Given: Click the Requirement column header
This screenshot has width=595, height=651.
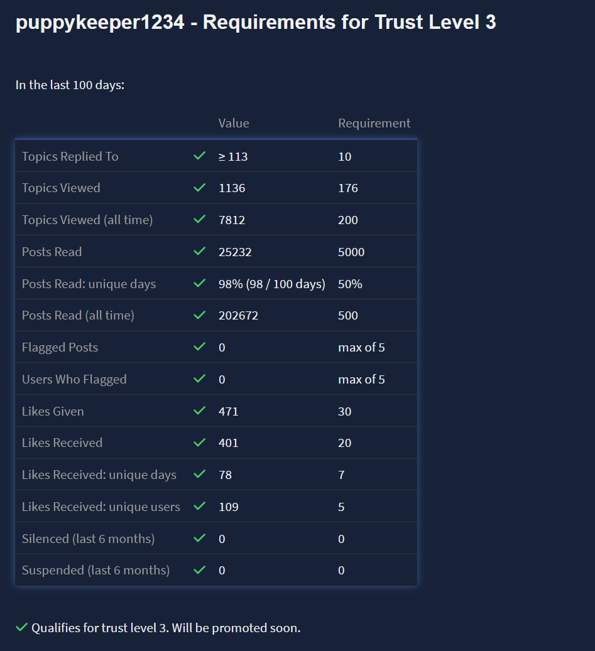Looking at the screenshot, I should point(374,123).
